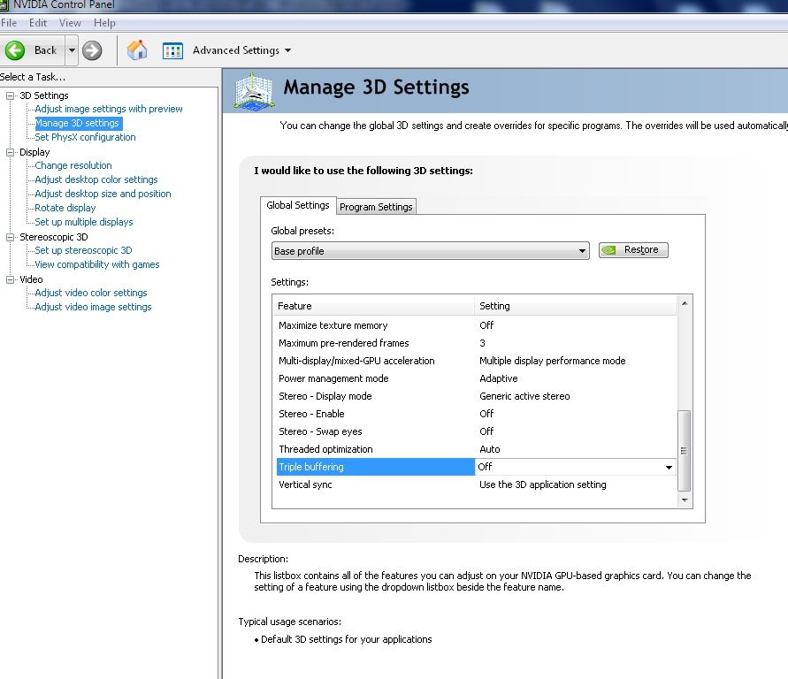Select the Maximum pre-rendered frames row
Image resolution: width=788 pixels, height=679 pixels.
[x=476, y=343]
